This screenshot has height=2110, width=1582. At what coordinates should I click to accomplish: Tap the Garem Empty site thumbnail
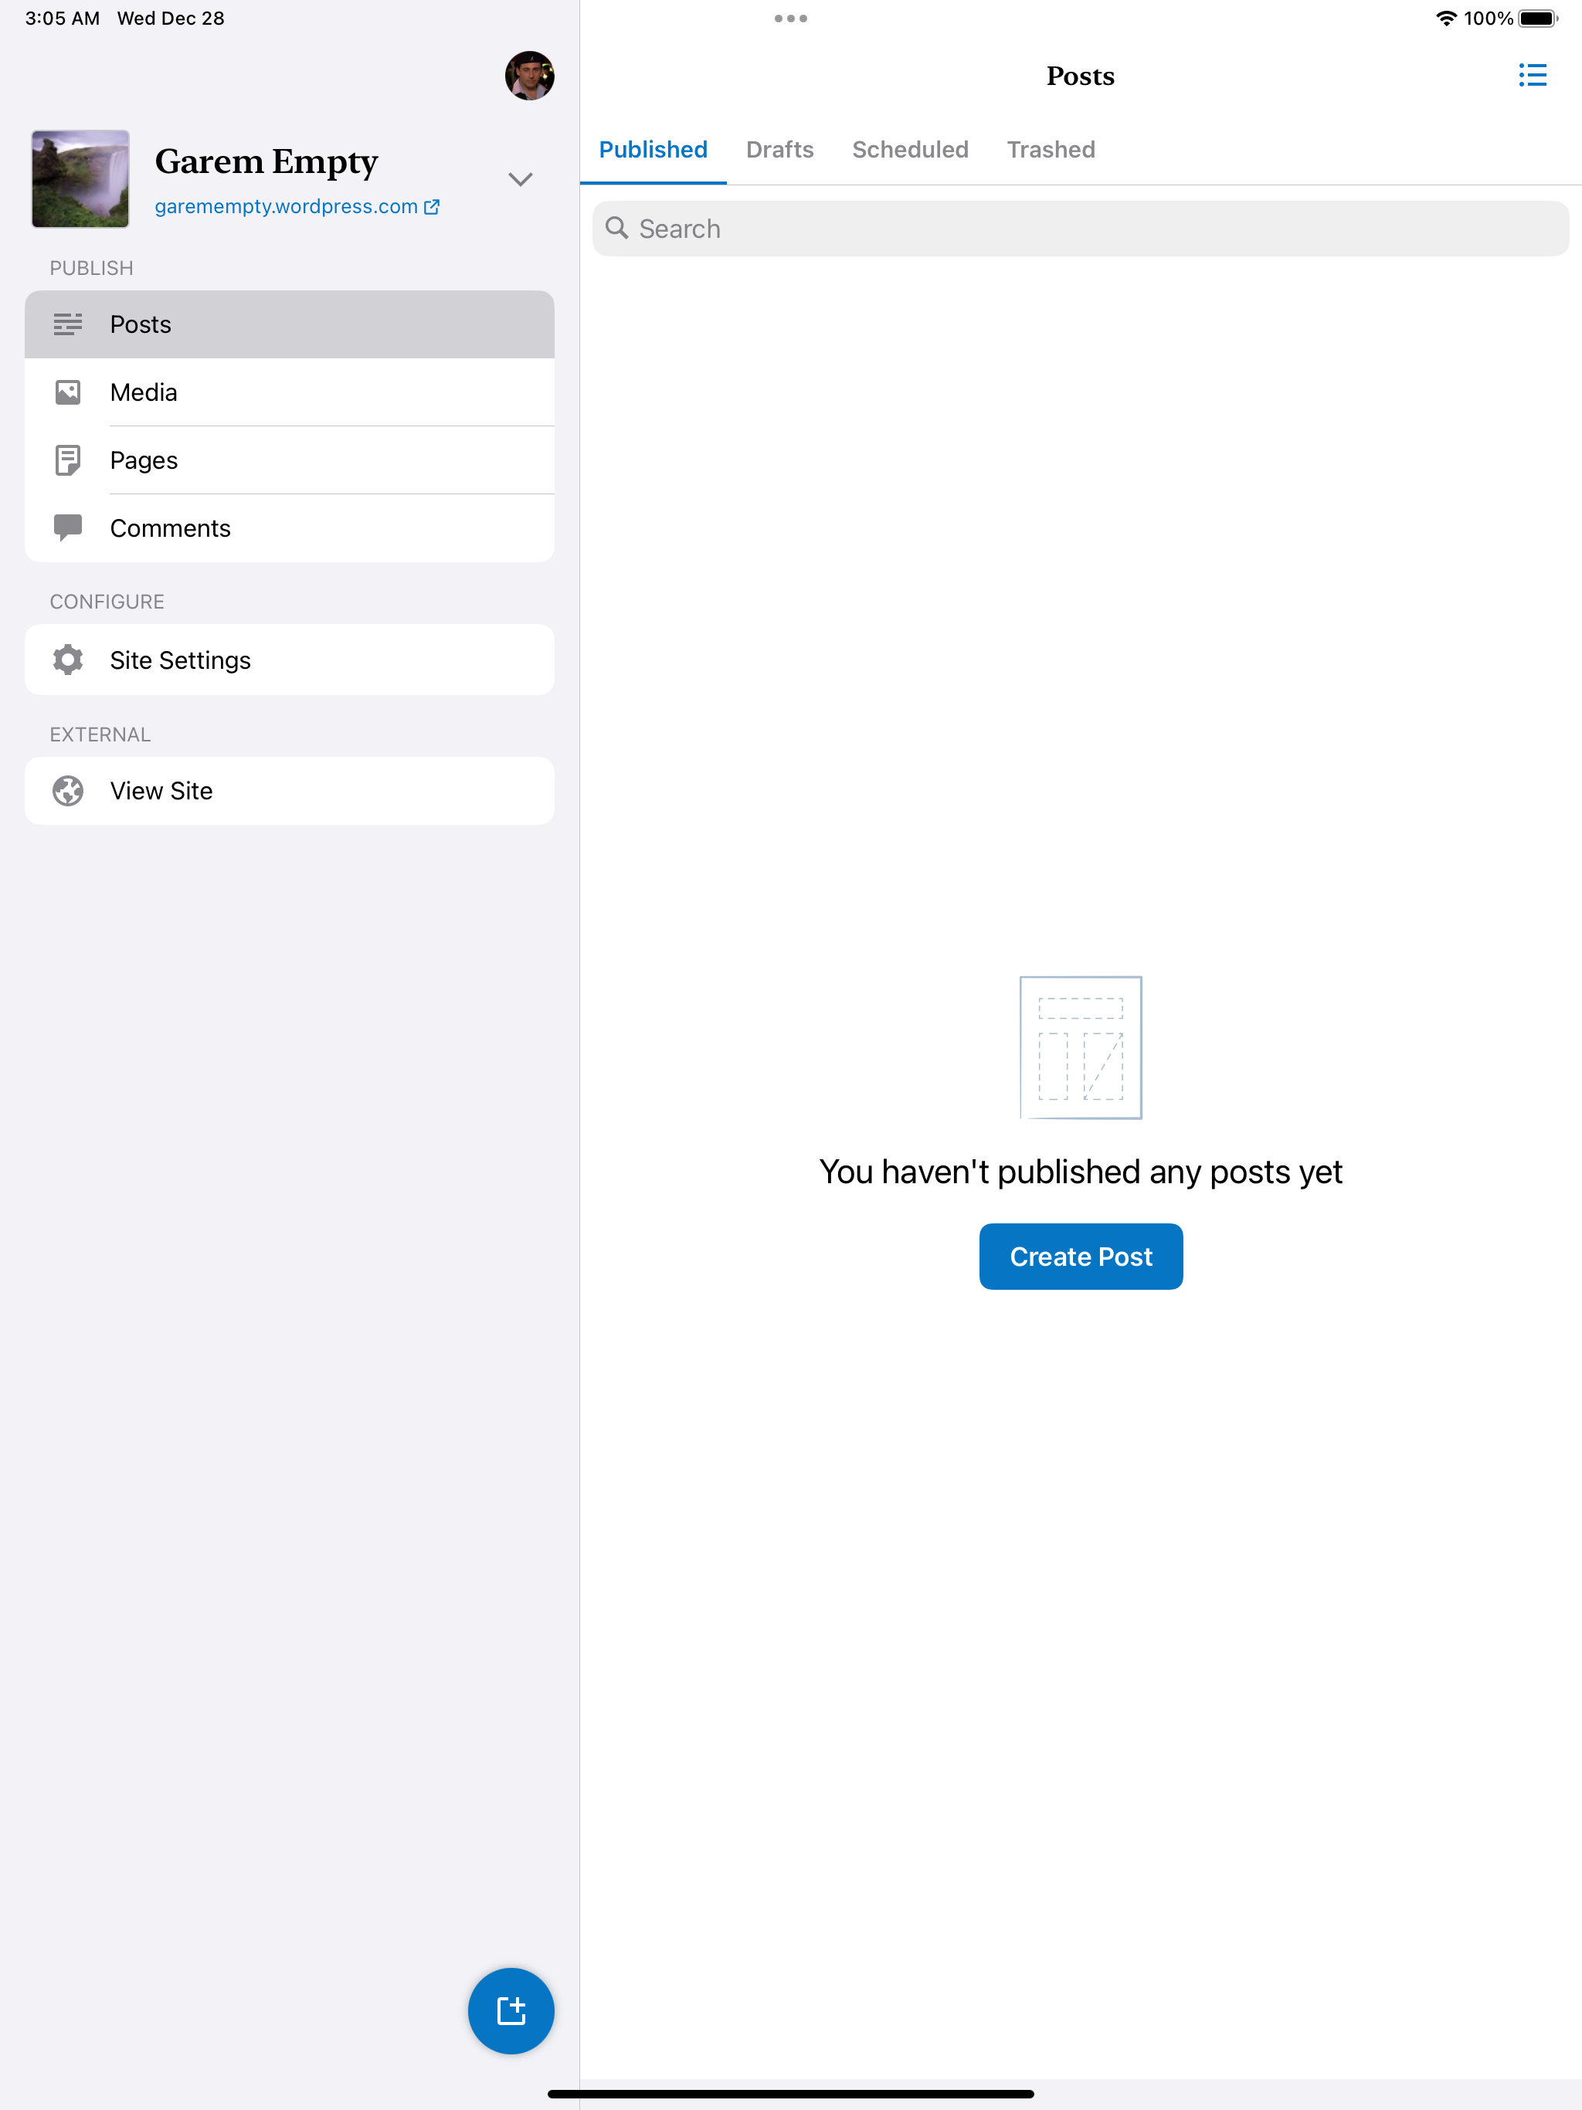(x=80, y=179)
